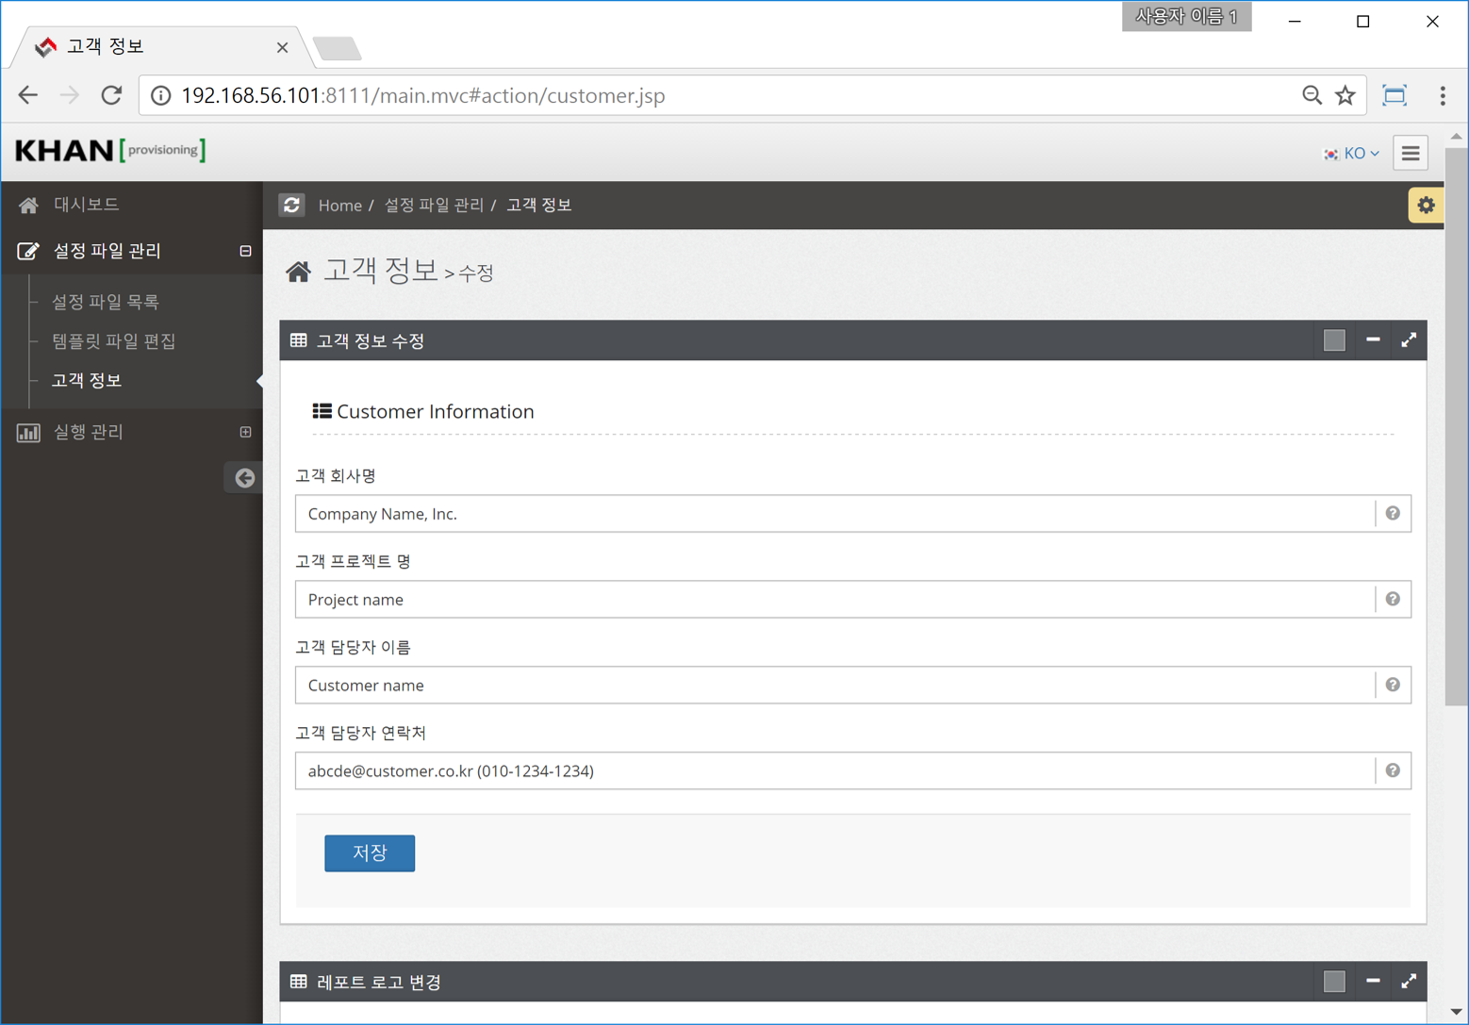
Task: Go to Home breadcrumb link
Action: tap(339, 206)
